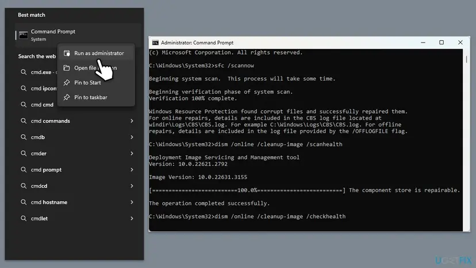Click the dism /scanhealth command line
Image resolution: width=476 pixels, height=268 pixels.
(245, 144)
